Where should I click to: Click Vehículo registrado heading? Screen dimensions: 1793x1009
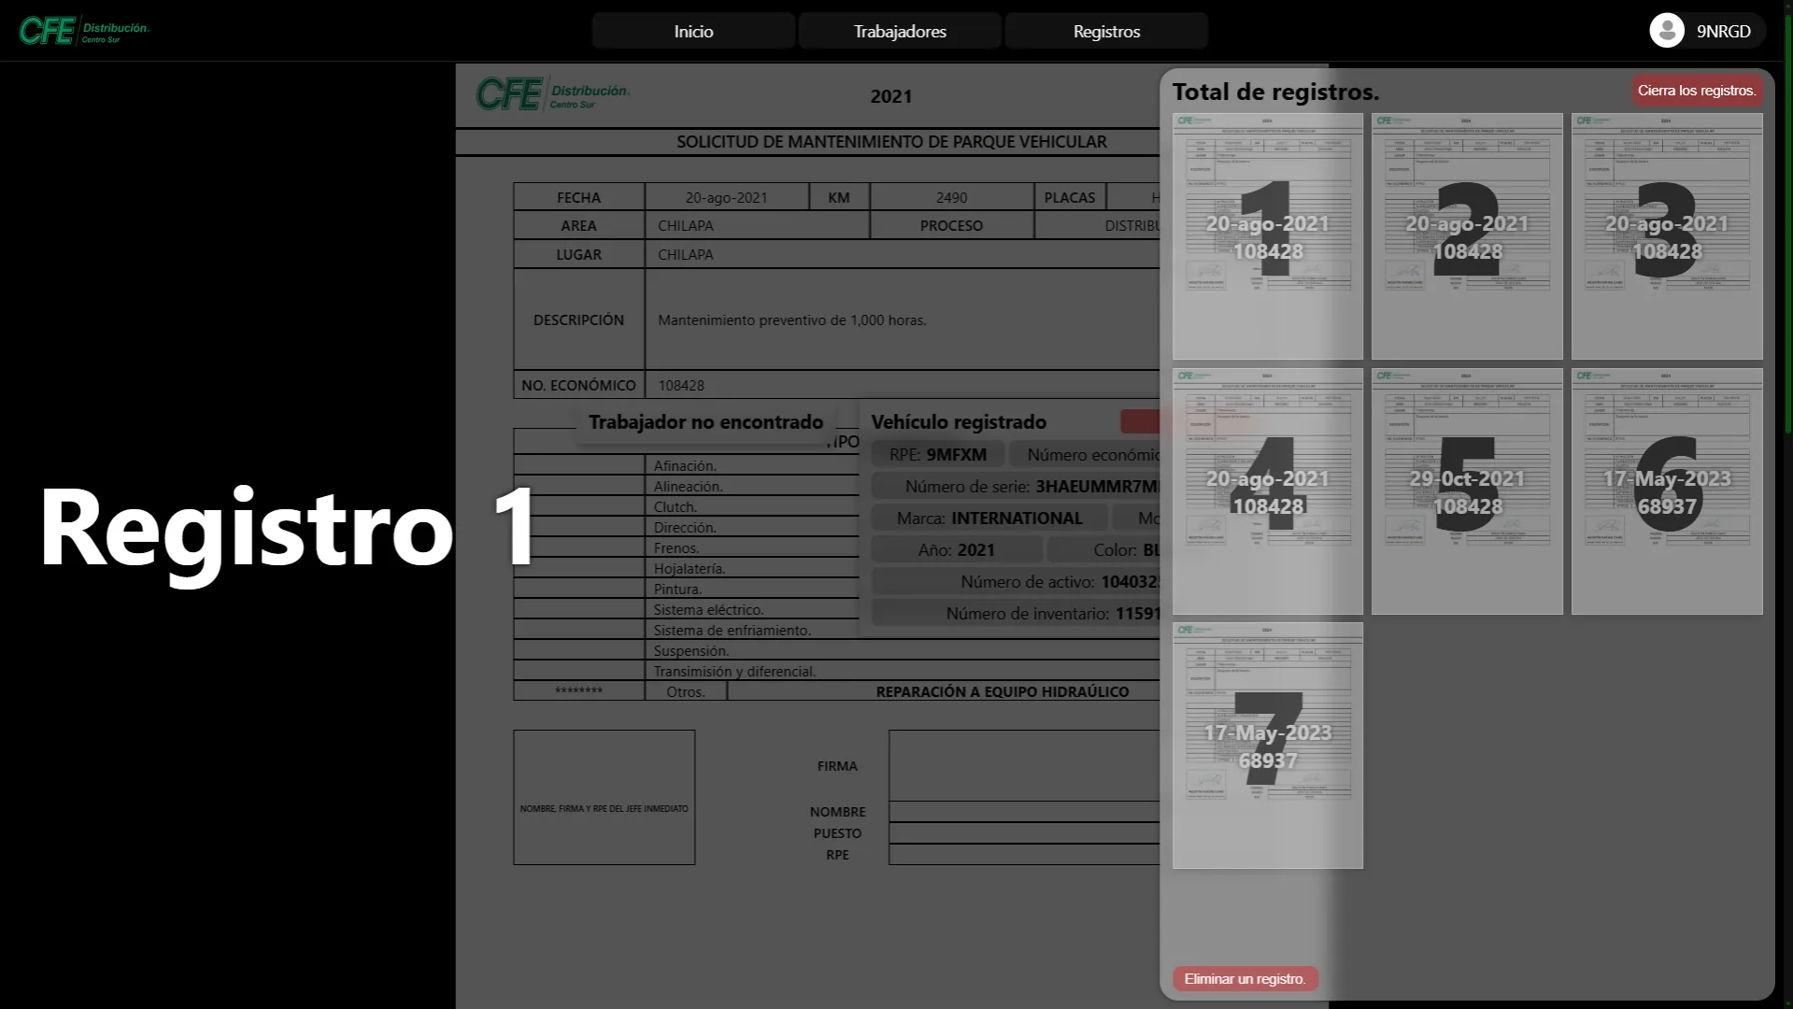(959, 422)
